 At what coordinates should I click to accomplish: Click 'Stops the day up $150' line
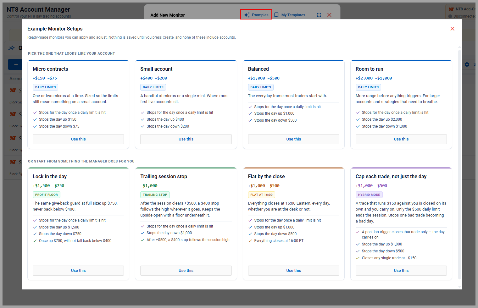58,119
